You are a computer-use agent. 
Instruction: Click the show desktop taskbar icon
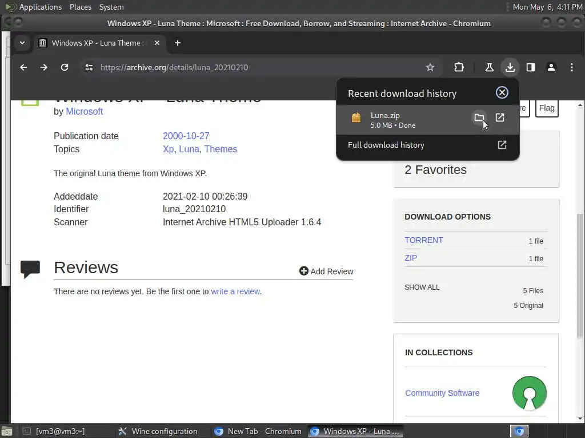coord(7,432)
